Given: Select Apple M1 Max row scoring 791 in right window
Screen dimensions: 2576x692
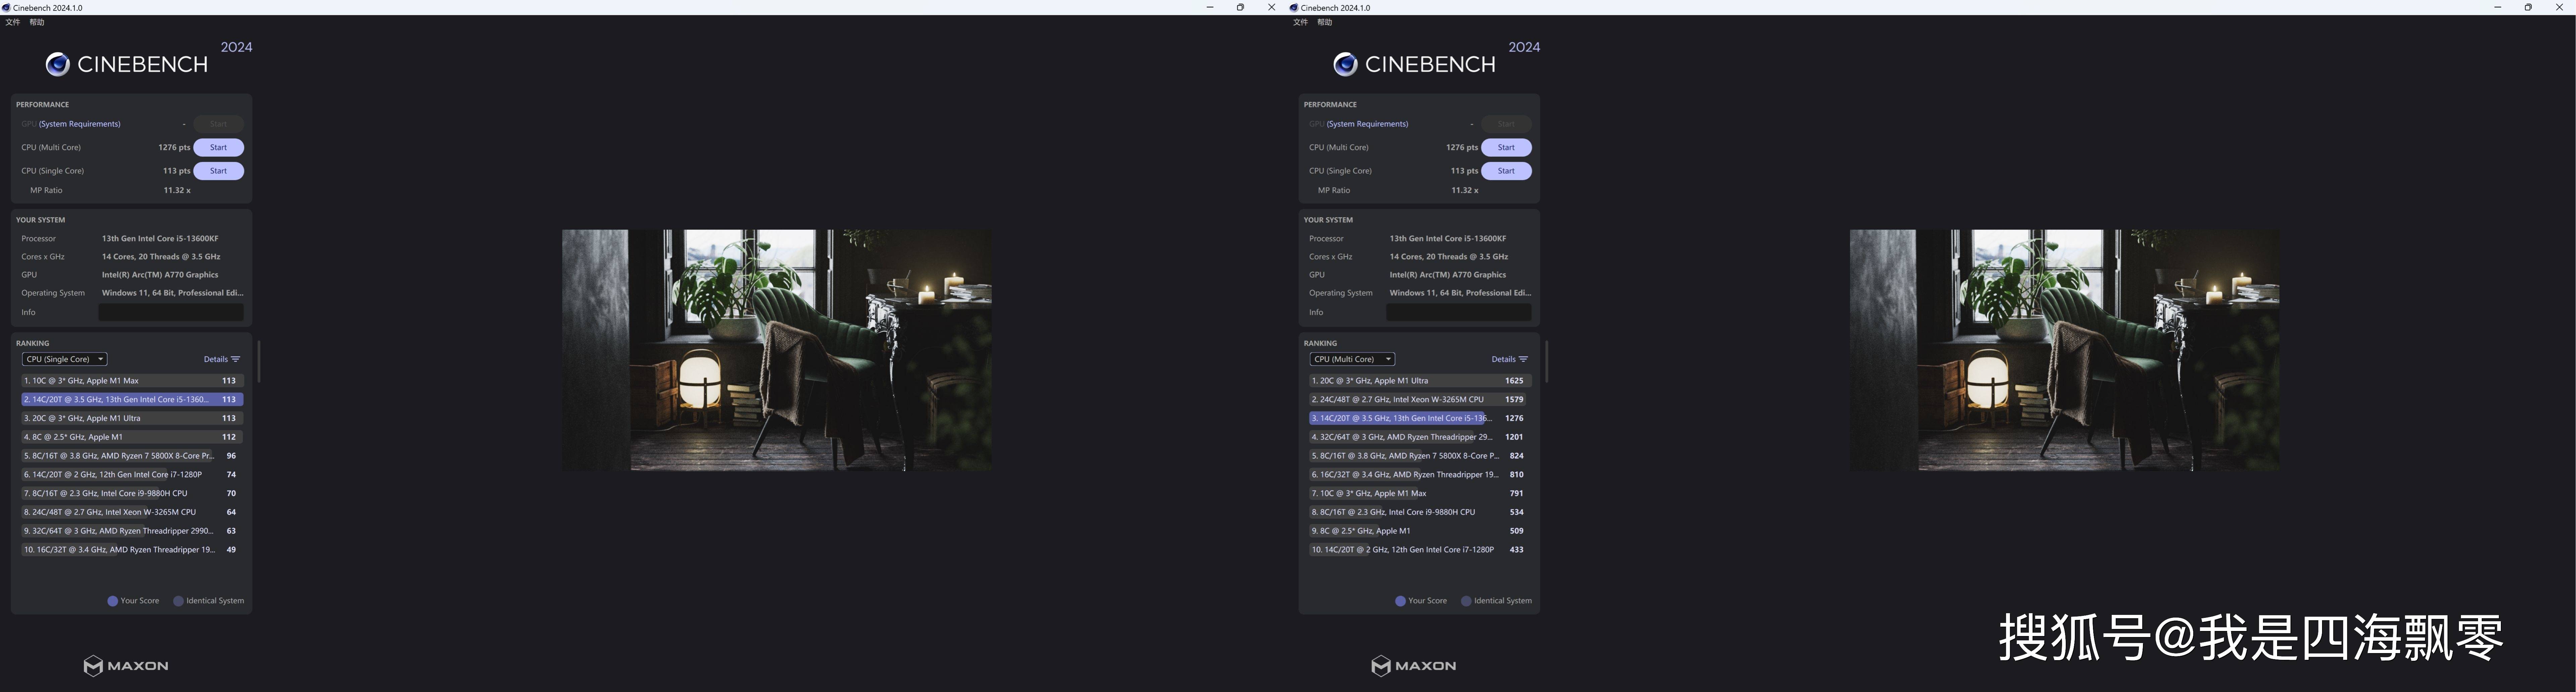Looking at the screenshot, I should click(1420, 493).
